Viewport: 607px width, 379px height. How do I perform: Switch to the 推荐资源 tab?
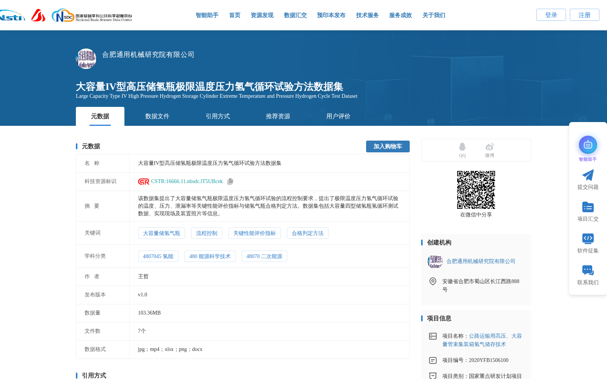coord(278,116)
